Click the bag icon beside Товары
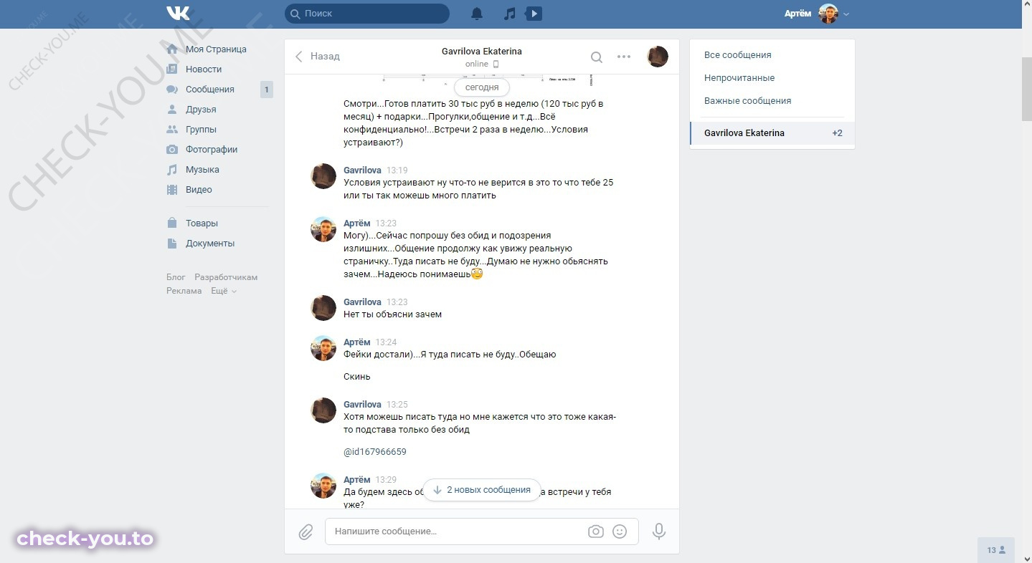1032x563 pixels. coord(172,223)
